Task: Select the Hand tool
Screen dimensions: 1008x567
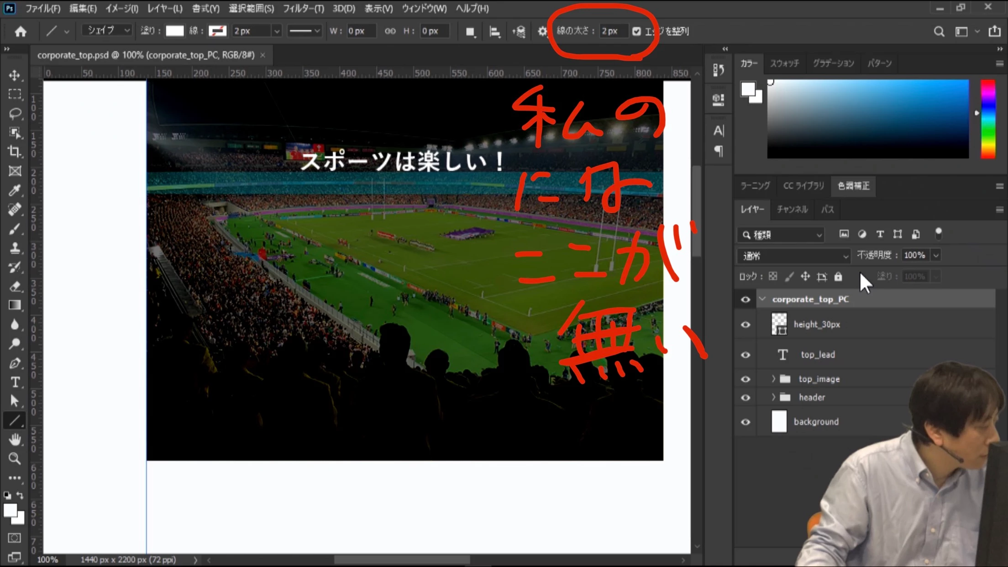Action: pos(15,439)
